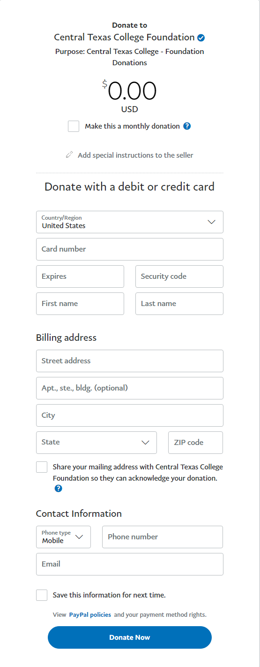
Task: Select the Street address field
Action: (x=130, y=361)
